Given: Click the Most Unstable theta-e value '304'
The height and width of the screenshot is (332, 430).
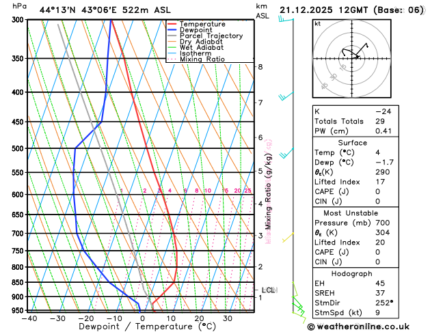Looking at the screenshot, I should coord(383,232).
